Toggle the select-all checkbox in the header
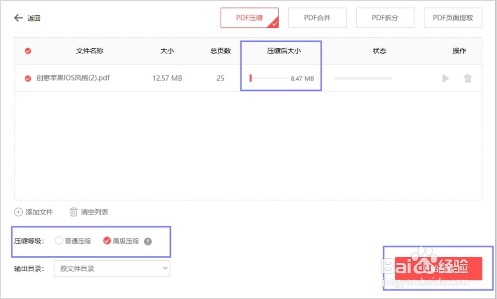The width and height of the screenshot is (497, 299). pos(28,51)
